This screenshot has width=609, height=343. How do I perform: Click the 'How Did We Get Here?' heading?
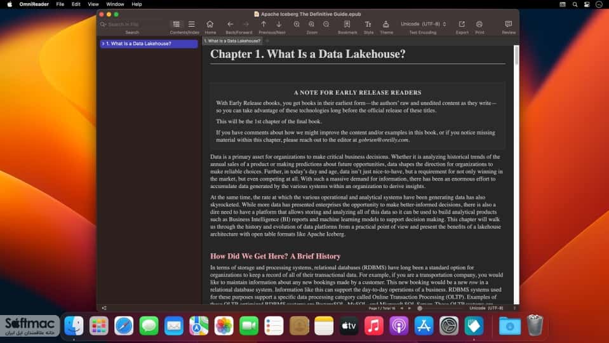click(275, 257)
